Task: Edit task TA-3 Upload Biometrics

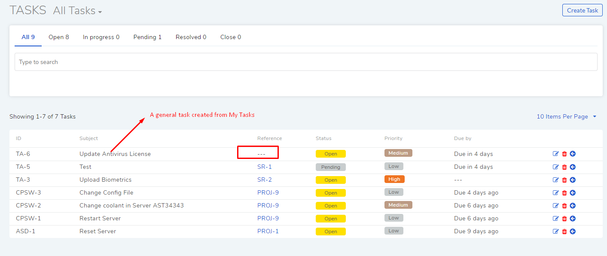Action: (x=556, y=180)
